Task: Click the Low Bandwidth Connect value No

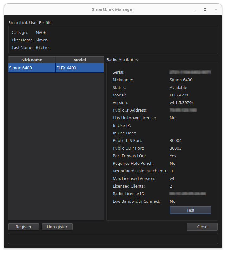Action: tap(173, 201)
